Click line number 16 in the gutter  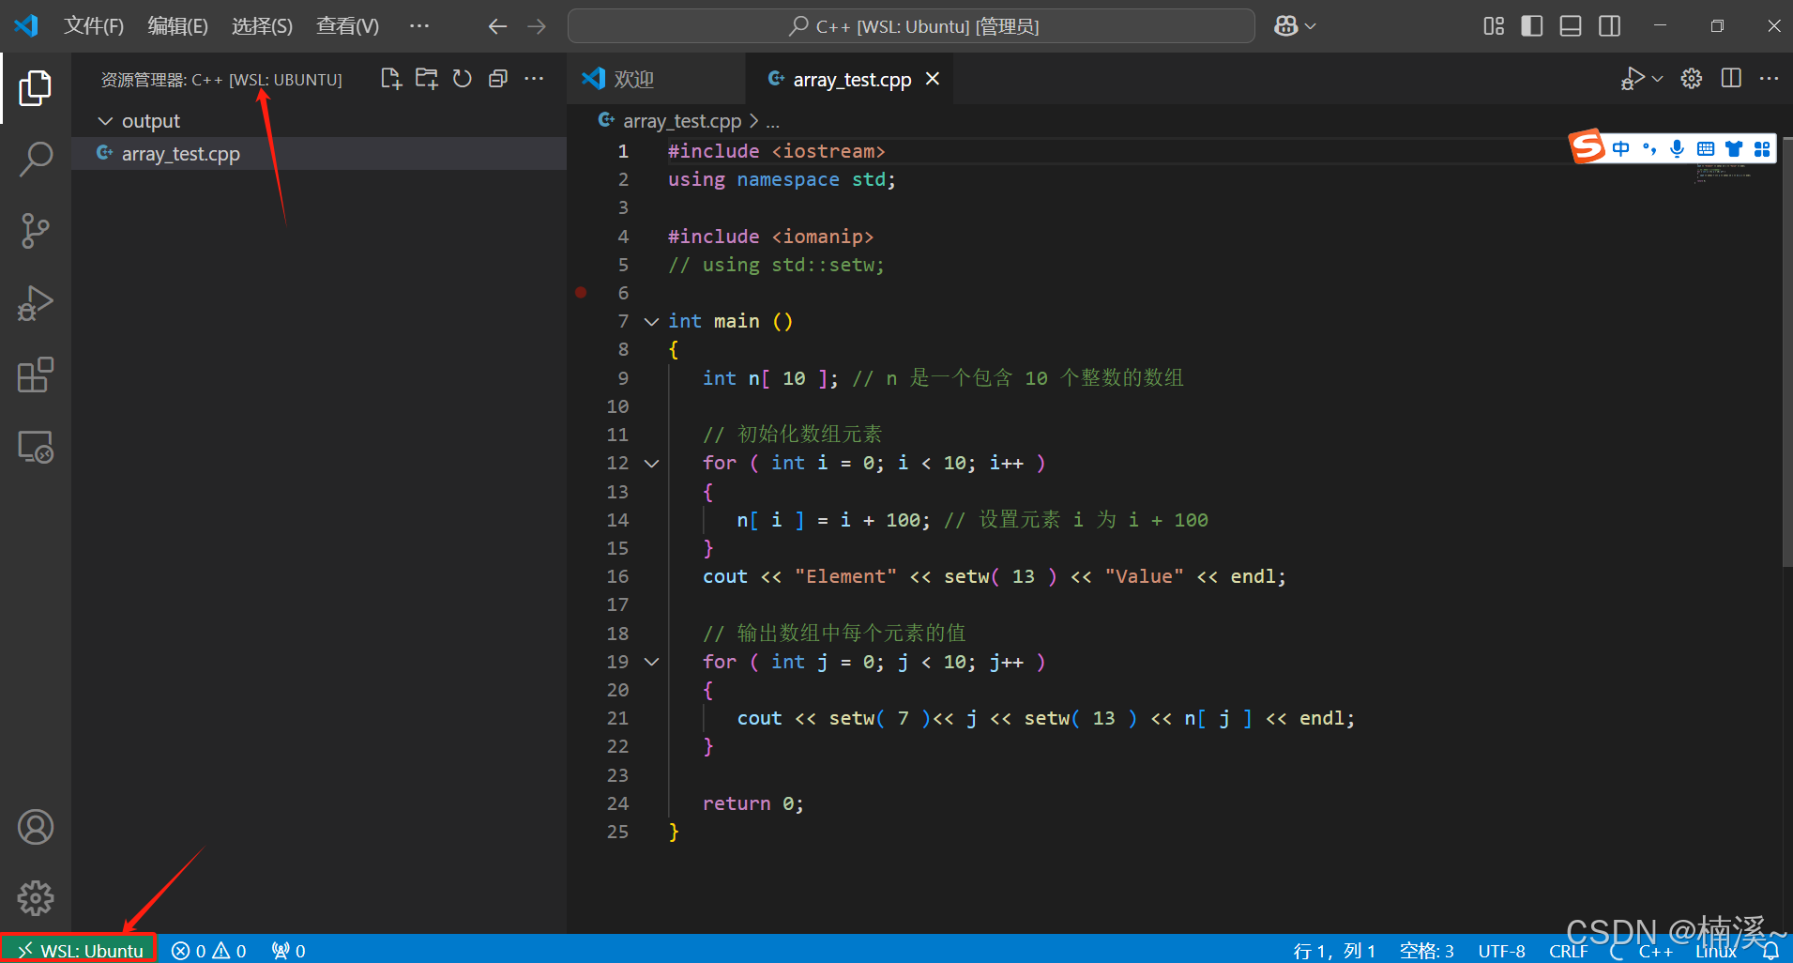click(617, 577)
